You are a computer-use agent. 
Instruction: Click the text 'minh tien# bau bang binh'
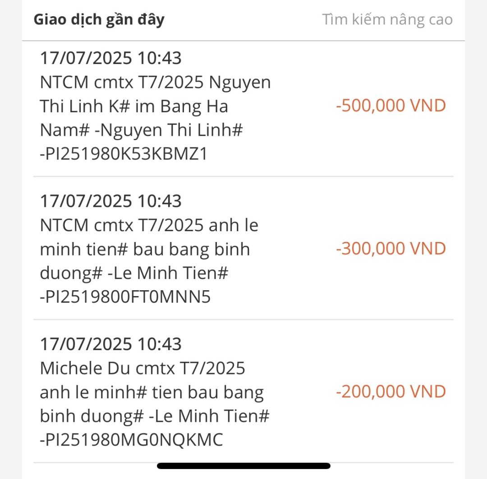coord(145,249)
